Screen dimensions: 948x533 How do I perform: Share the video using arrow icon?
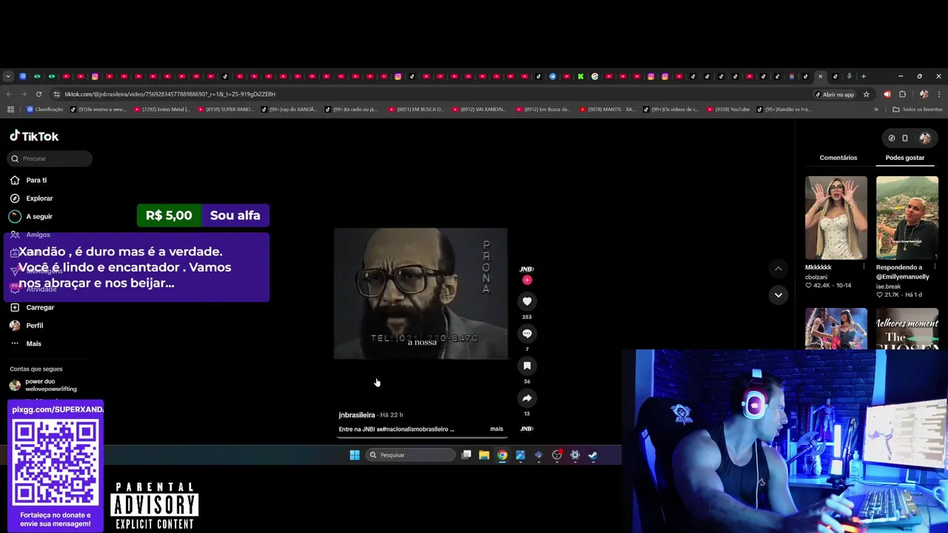[527, 398]
